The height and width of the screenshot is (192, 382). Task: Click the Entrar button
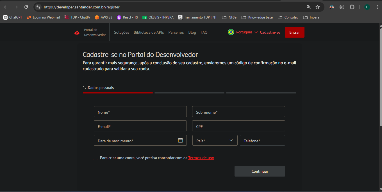click(x=295, y=32)
